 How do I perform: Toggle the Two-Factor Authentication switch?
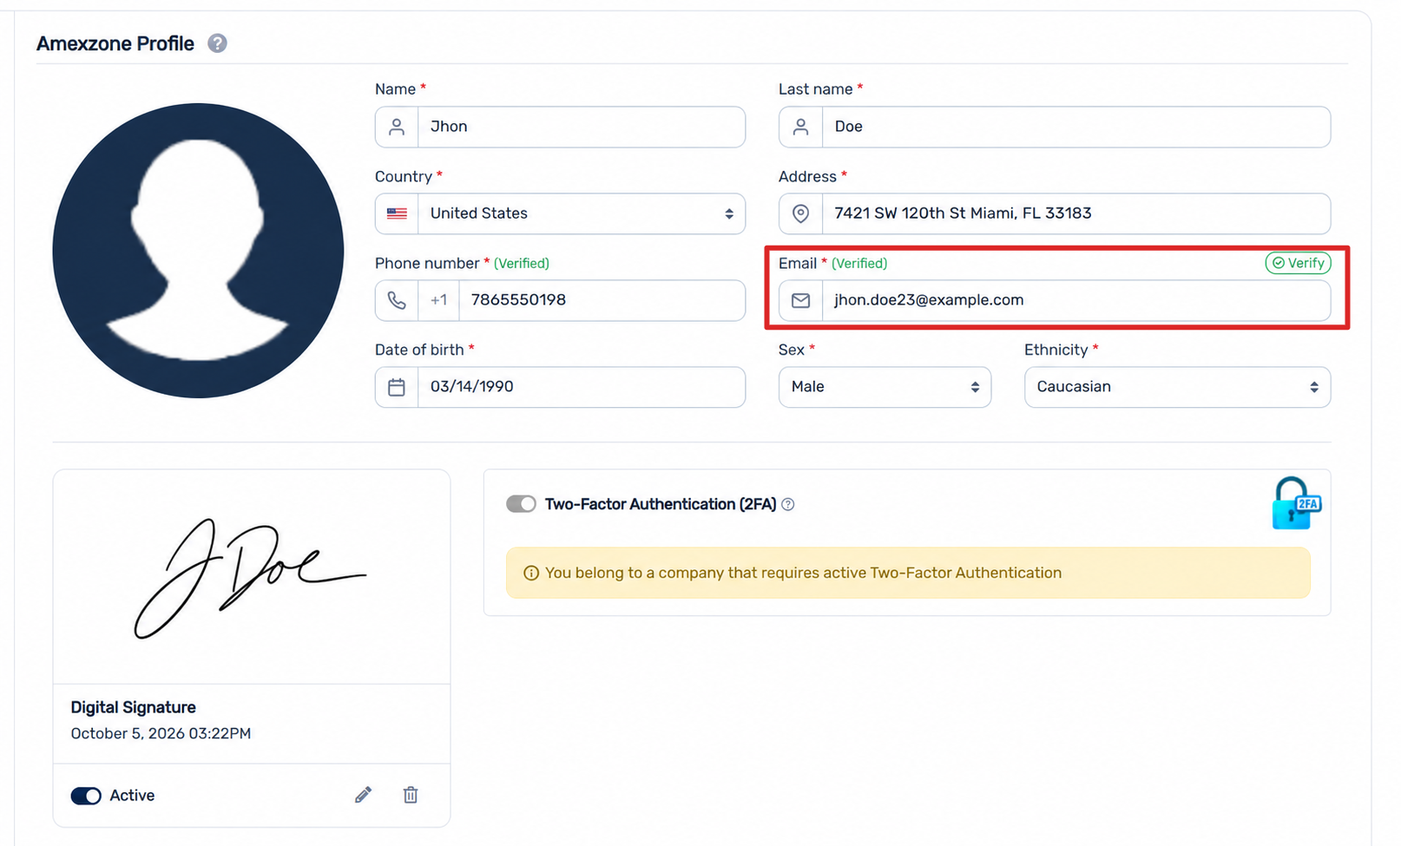521,504
